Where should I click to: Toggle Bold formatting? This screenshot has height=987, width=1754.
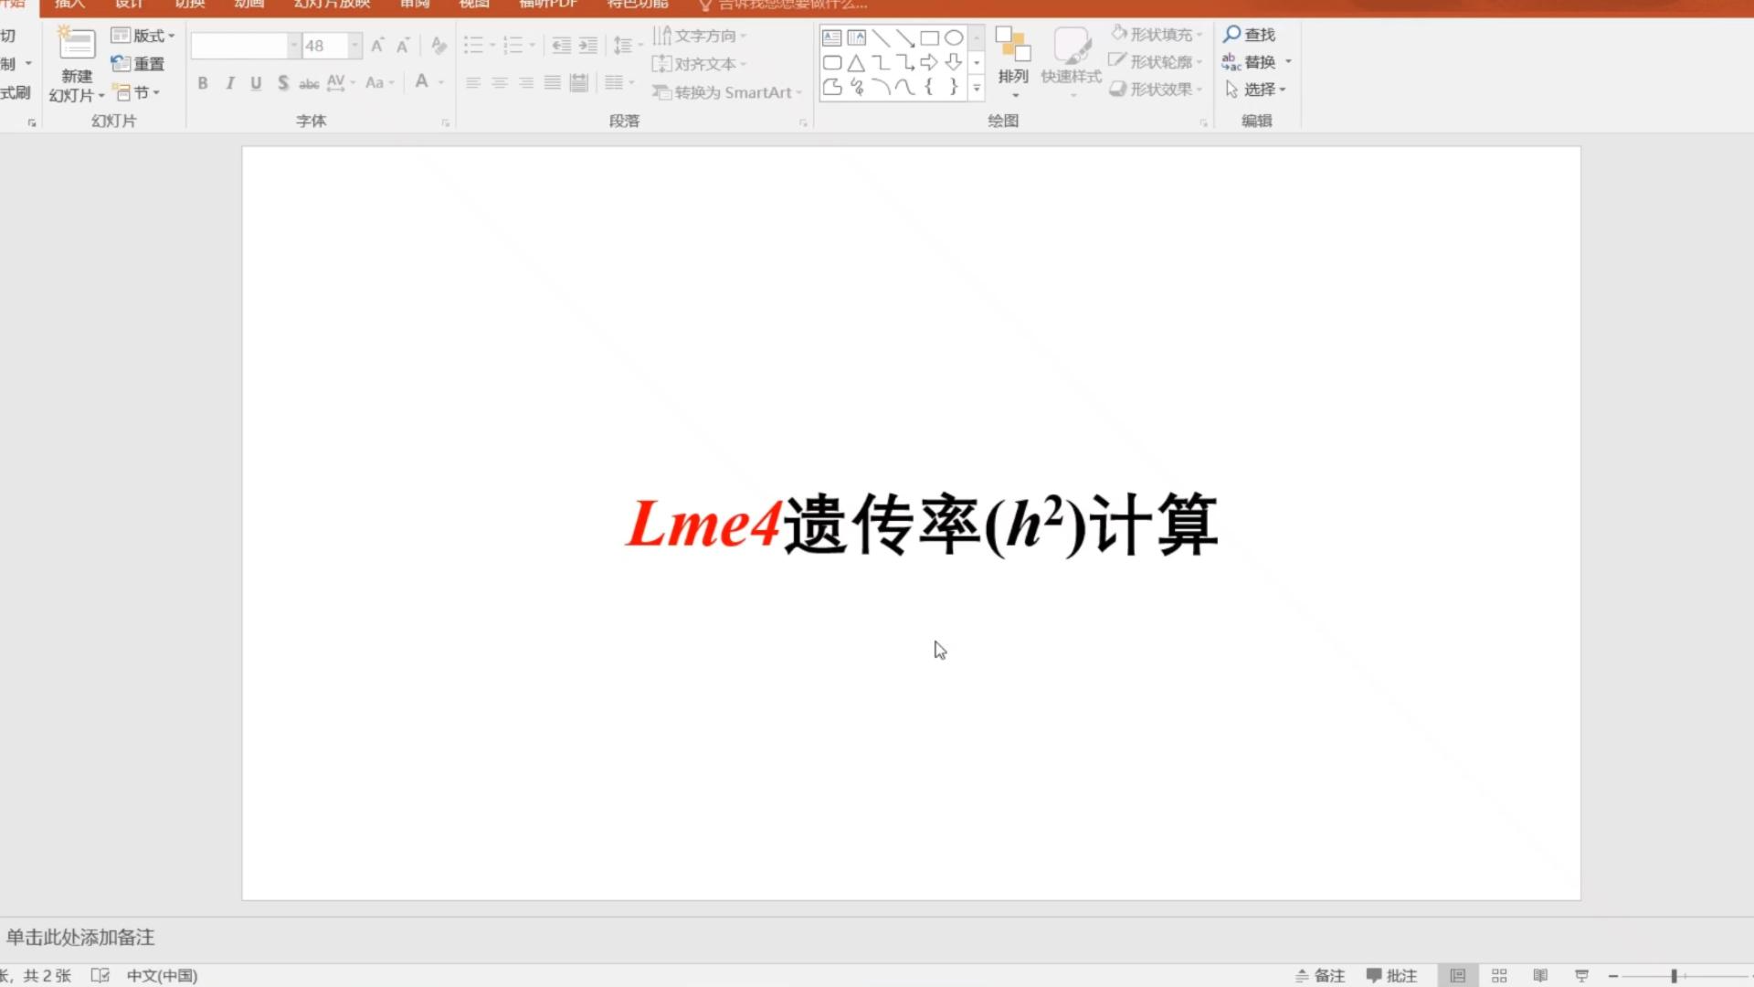coord(203,83)
